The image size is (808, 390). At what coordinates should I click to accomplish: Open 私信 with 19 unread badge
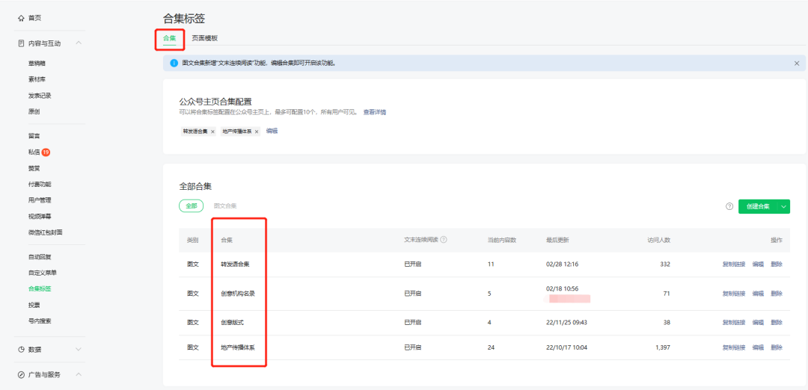coord(34,152)
